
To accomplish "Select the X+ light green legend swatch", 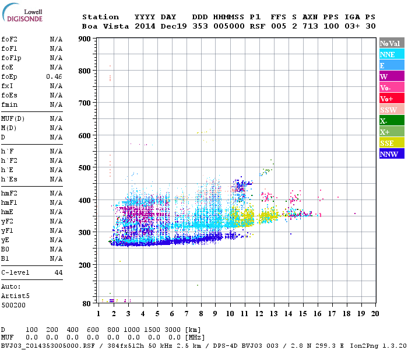I will [x=392, y=132].
